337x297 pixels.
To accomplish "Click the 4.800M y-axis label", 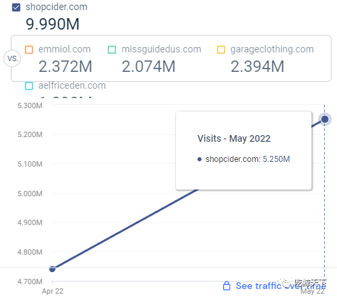I will (x=30, y=252).
